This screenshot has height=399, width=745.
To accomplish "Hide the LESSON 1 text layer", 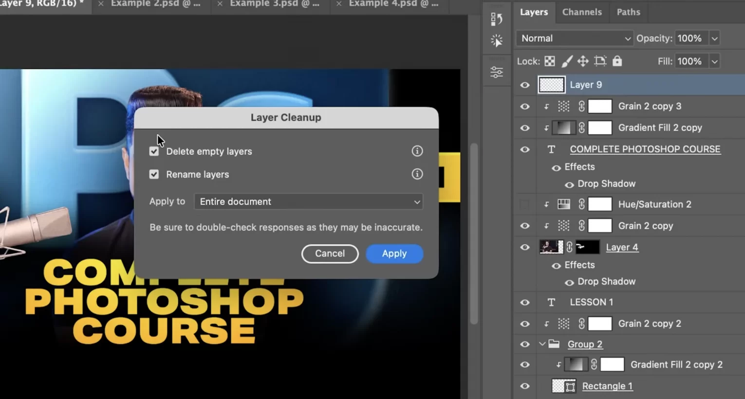I will [525, 302].
